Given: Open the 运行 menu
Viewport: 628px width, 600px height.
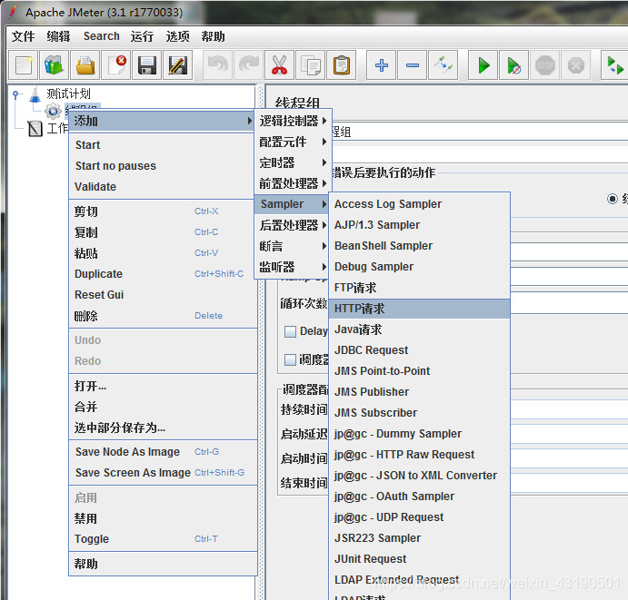Looking at the screenshot, I should point(142,36).
